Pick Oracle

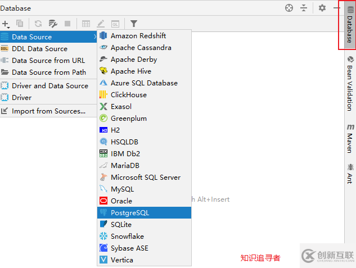click(x=144, y=201)
